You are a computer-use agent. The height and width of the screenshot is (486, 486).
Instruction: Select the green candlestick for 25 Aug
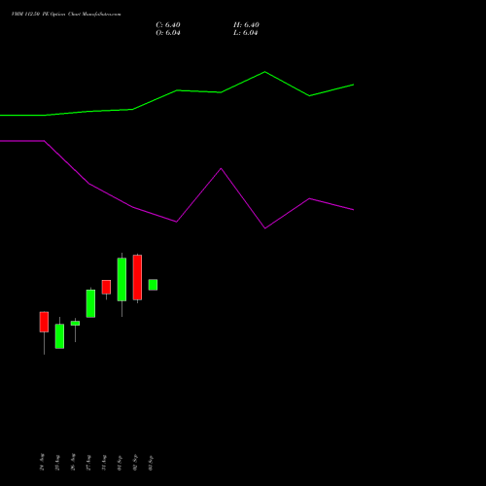[59, 336]
